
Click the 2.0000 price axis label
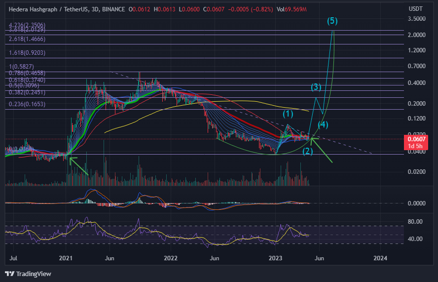[x=416, y=35]
